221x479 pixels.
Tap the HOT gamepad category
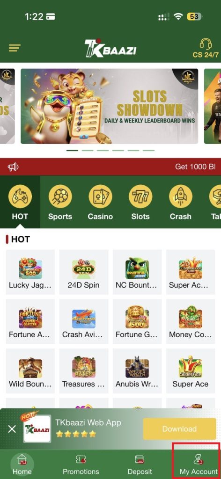click(20, 197)
